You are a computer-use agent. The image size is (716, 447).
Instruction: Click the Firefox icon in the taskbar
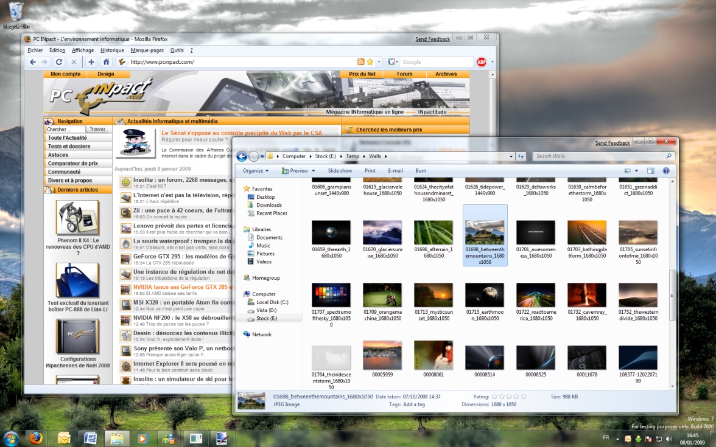pyautogui.click(x=35, y=438)
